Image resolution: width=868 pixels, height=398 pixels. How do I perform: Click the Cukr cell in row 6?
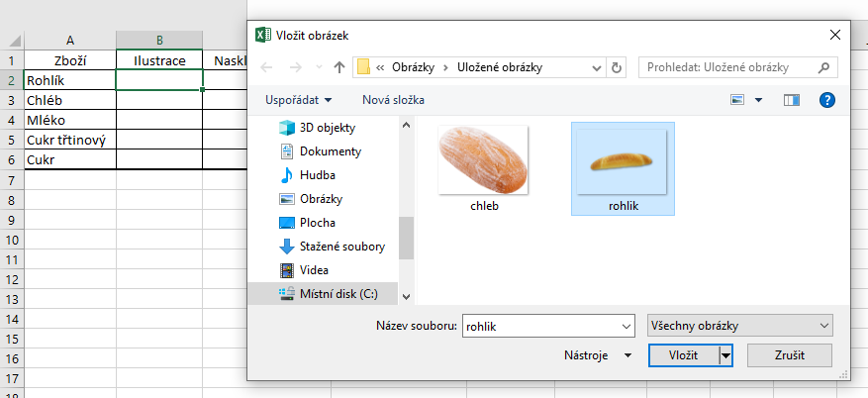70,160
